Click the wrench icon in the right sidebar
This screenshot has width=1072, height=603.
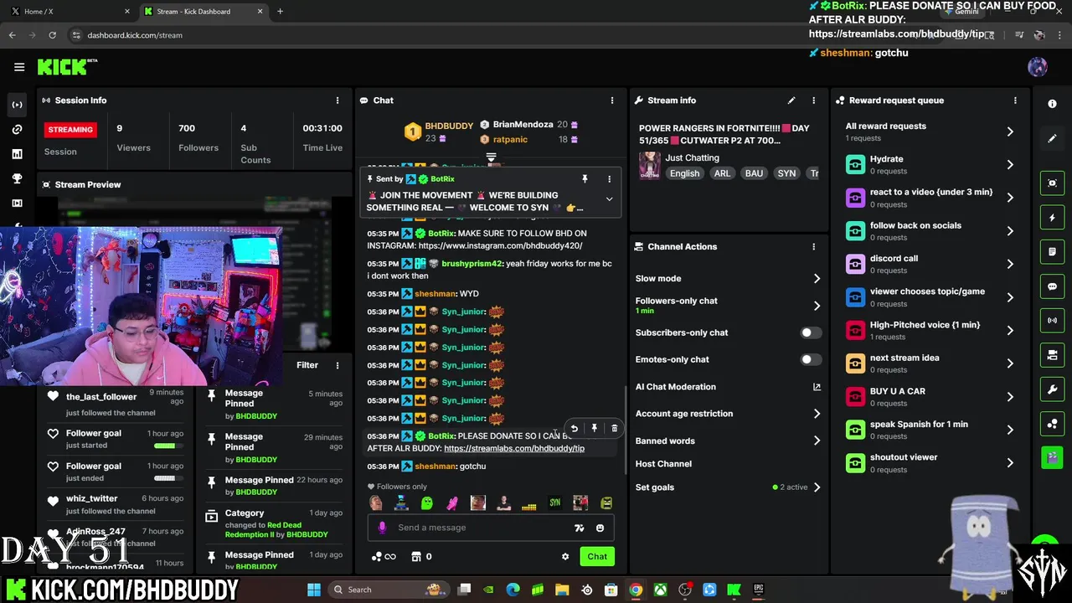[x=1052, y=389]
